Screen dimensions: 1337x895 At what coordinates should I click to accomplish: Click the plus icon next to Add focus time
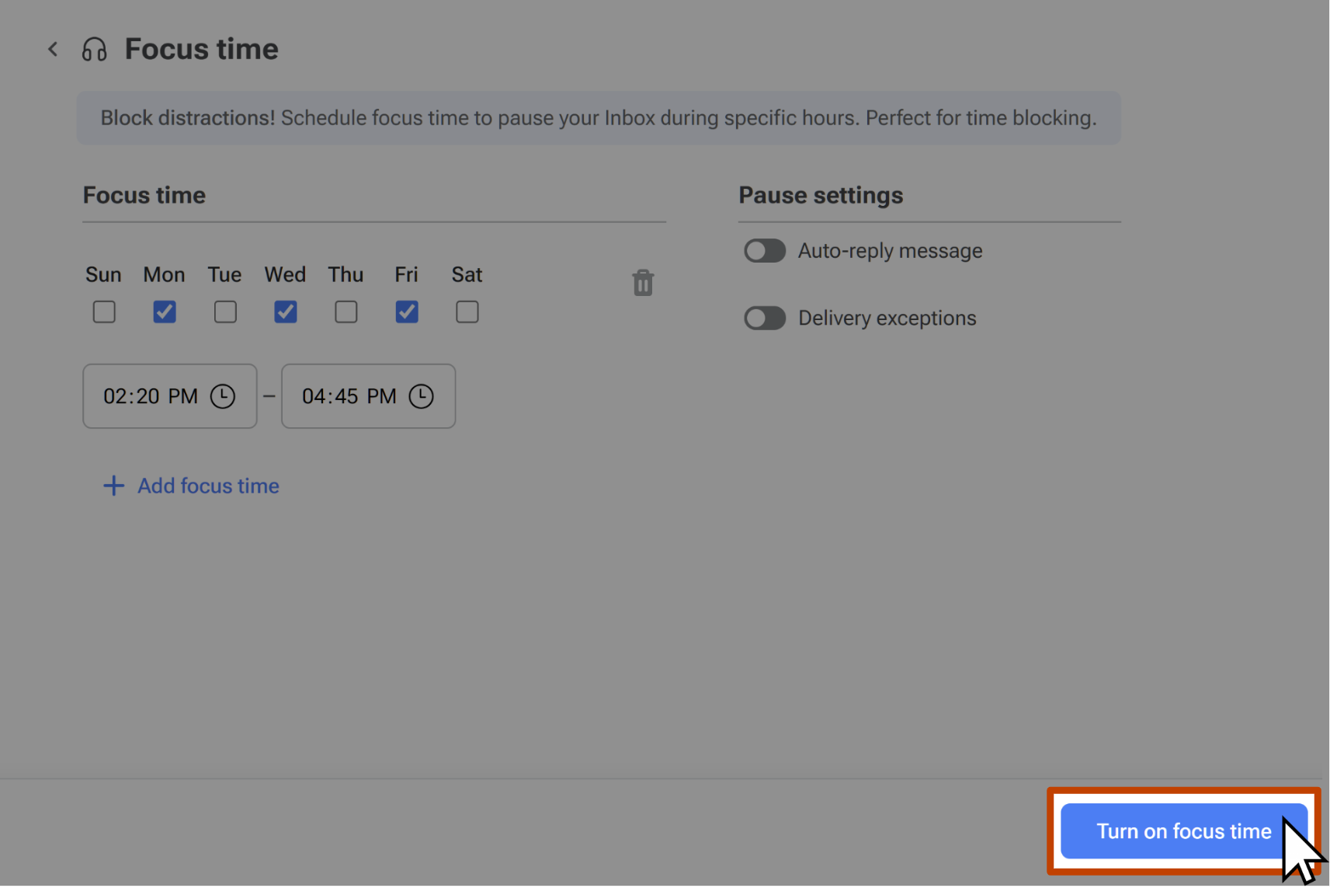coord(113,486)
